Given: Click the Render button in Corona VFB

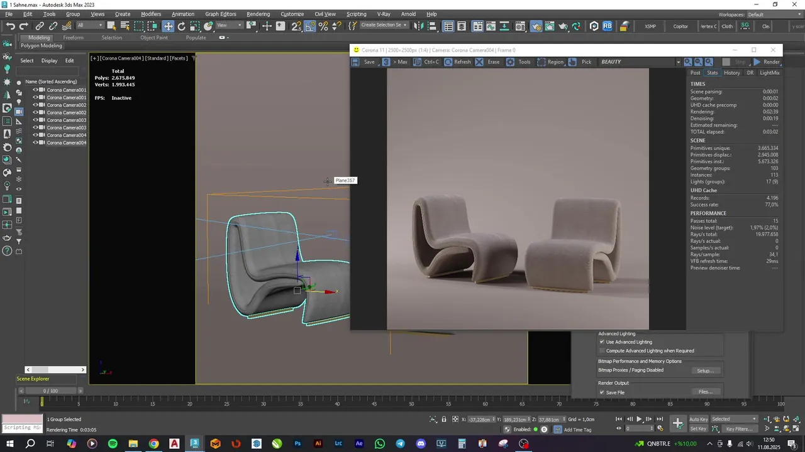Looking at the screenshot, I should (x=767, y=62).
